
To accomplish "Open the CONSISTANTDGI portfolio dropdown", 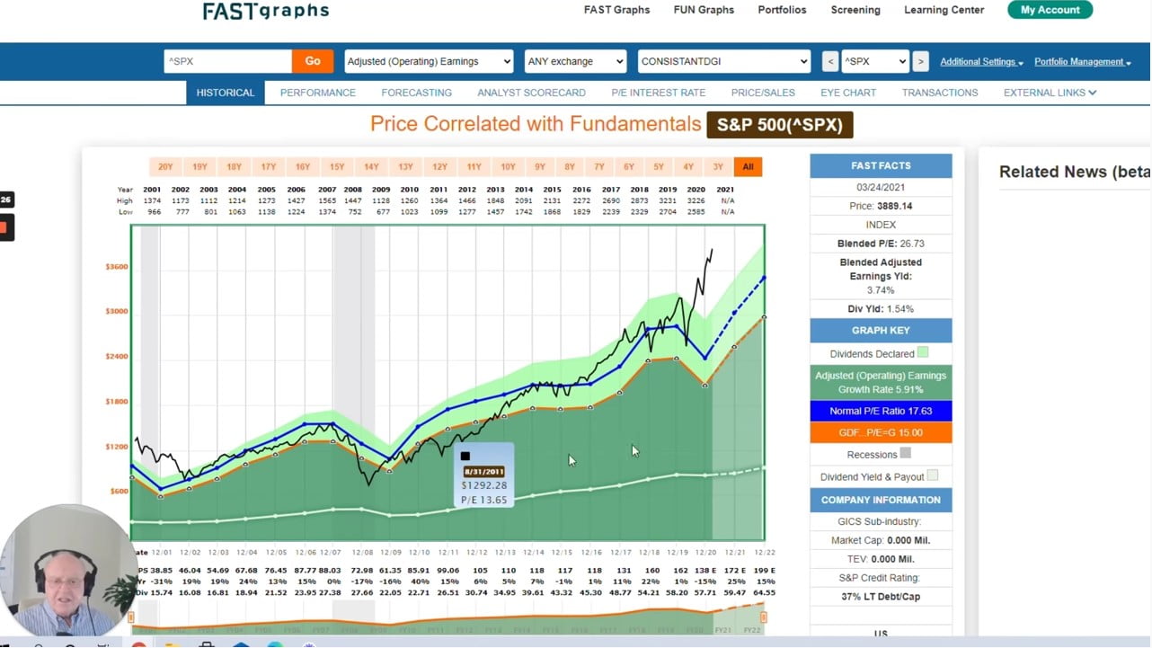I will click(x=723, y=61).
